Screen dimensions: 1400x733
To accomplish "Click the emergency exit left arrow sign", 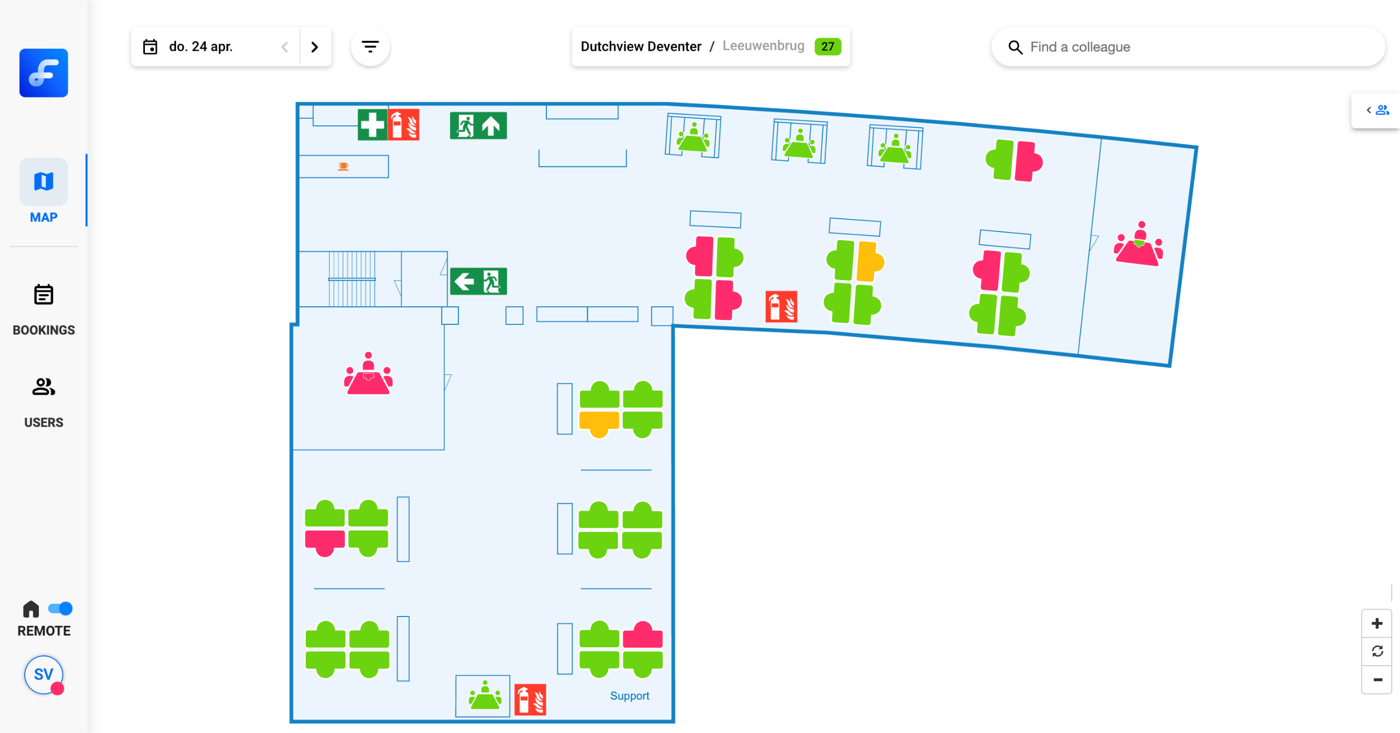I will coord(478,282).
